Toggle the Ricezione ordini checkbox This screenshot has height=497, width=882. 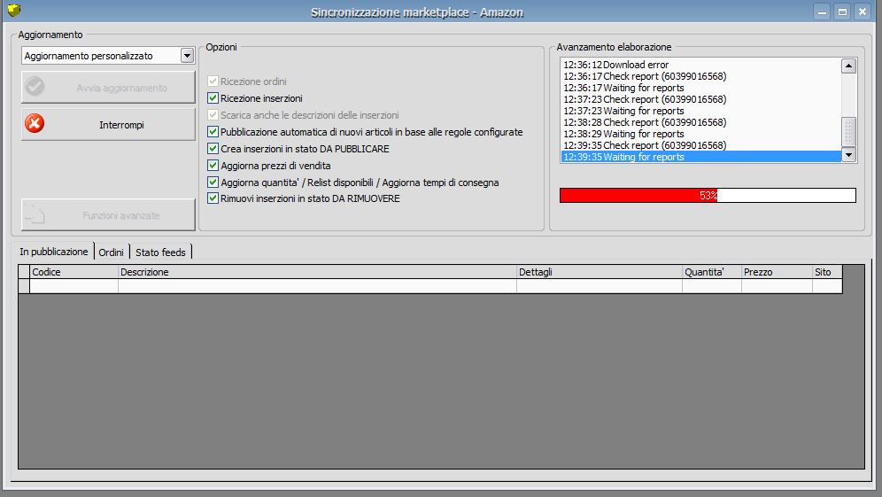(213, 81)
